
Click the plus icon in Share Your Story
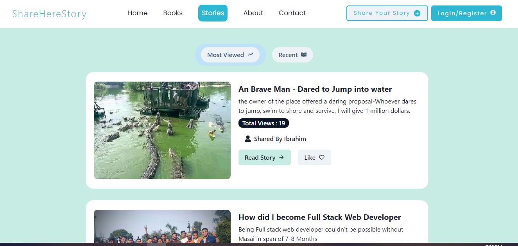417,13
